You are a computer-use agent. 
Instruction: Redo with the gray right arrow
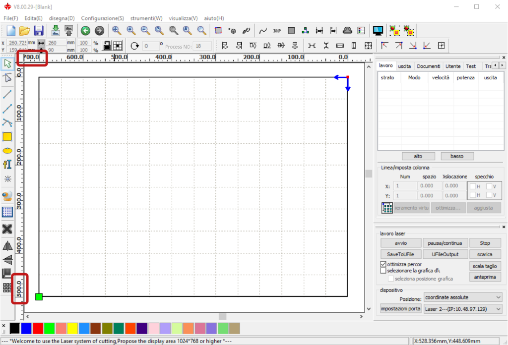99,31
